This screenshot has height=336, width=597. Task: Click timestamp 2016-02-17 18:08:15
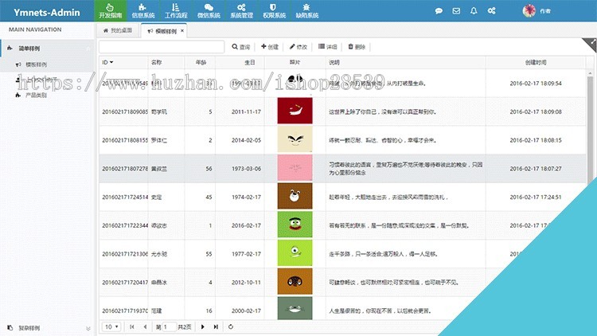[536, 140]
